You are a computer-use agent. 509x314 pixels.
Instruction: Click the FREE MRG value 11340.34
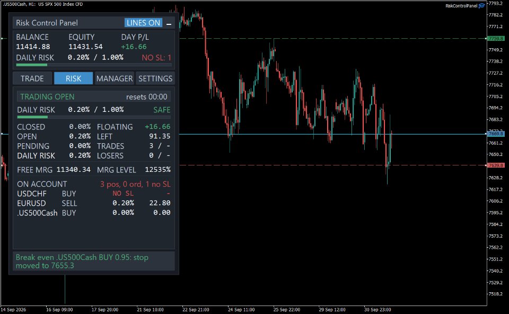pos(73,170)
